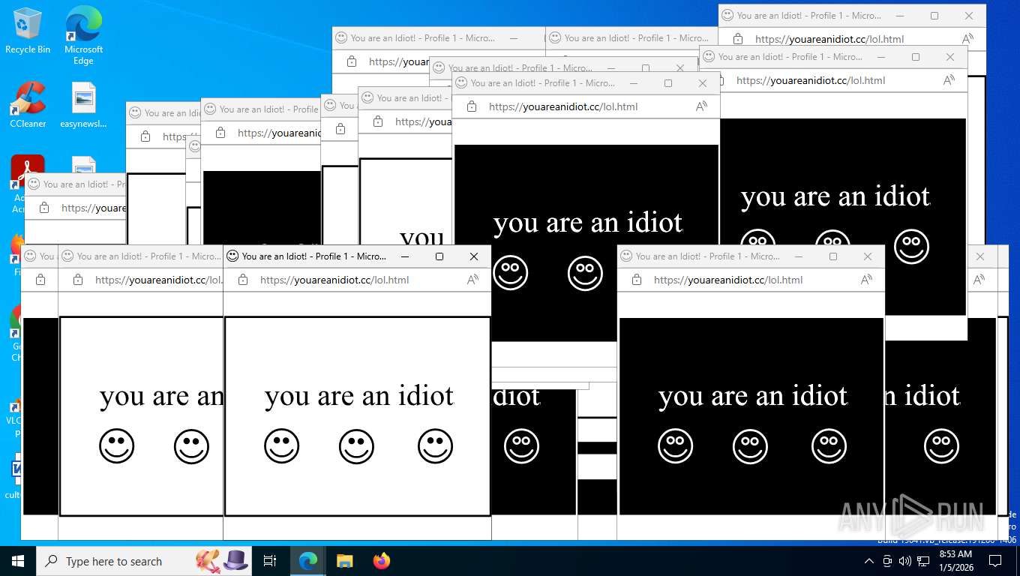Select the easynewsl... image file on desktop
Image resolution: width=1020 pixels, height=576 pixels.
(x=83, y=104)
